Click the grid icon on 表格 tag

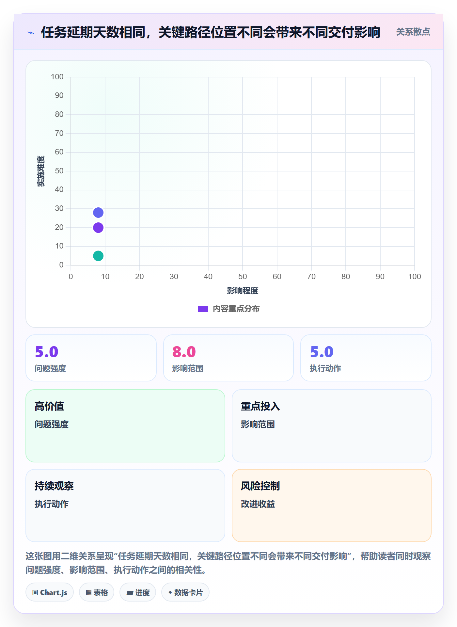click(x=88, y=592)
